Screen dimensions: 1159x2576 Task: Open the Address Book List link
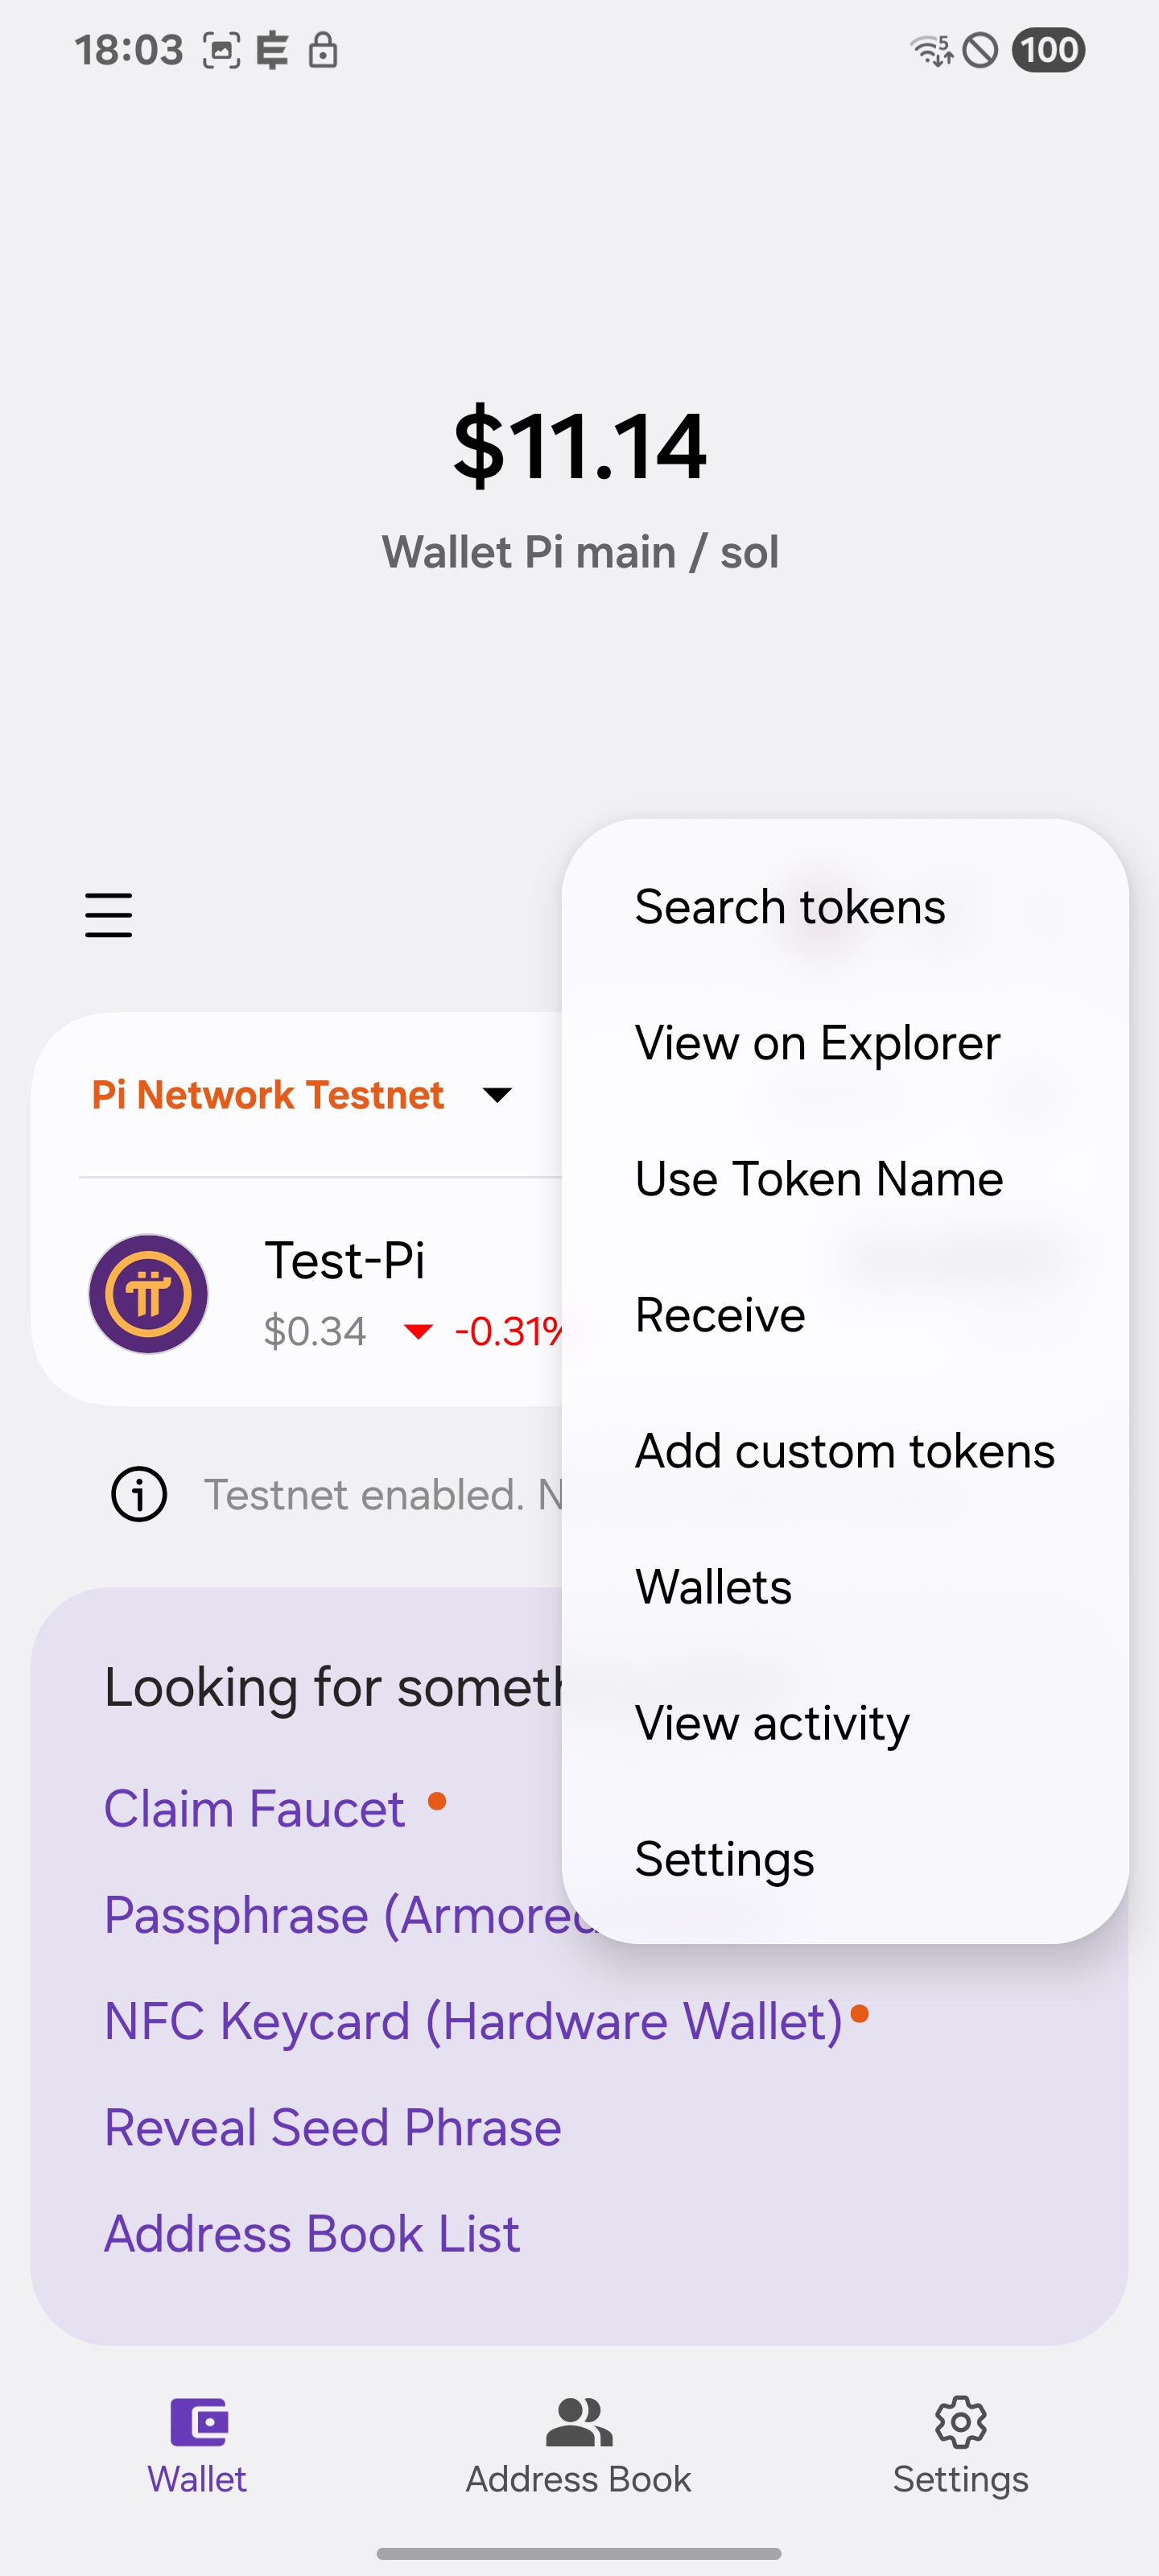tap(312, 2234)
